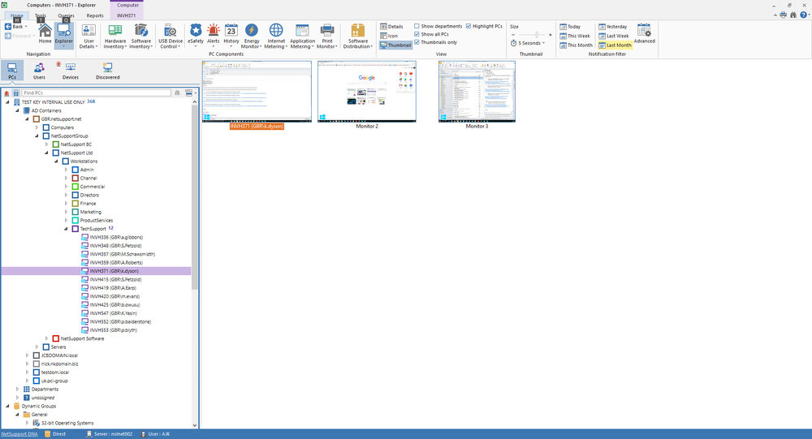Switch to Details view
This screenshot has height=439, width=812.
(391, 27)
